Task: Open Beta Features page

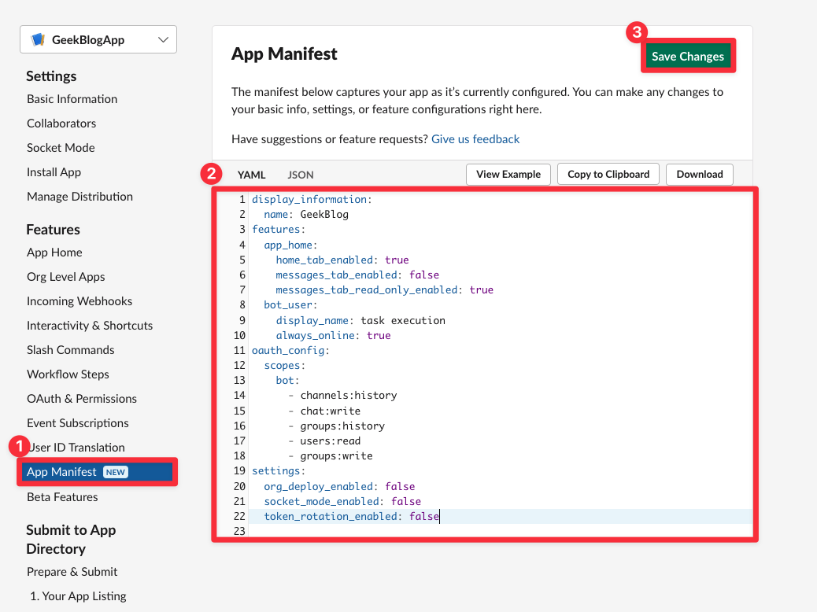Action: pos(62,497)
